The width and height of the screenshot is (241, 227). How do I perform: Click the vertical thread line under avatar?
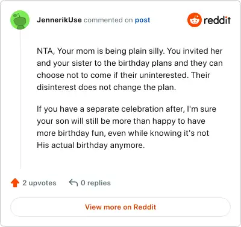[x=20, y=99]
